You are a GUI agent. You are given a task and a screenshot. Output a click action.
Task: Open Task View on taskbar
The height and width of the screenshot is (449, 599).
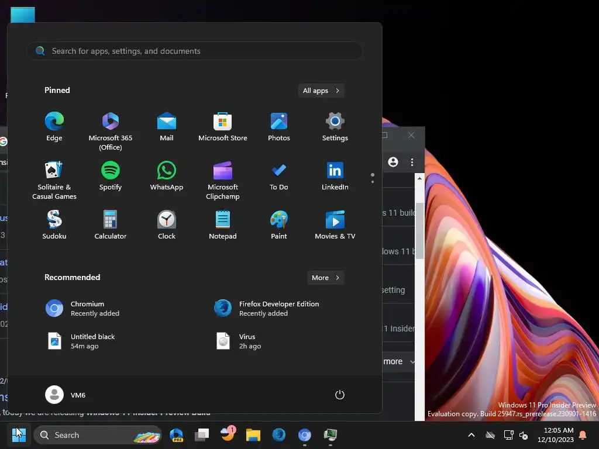click(x=202, y=435)
